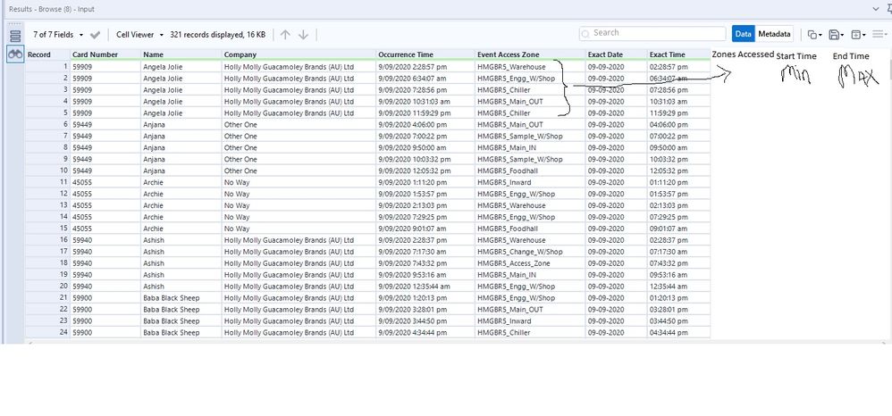Collapse the Results panel chevron
The height and width of the screenshot is (416, 892).
click(876, 9)
